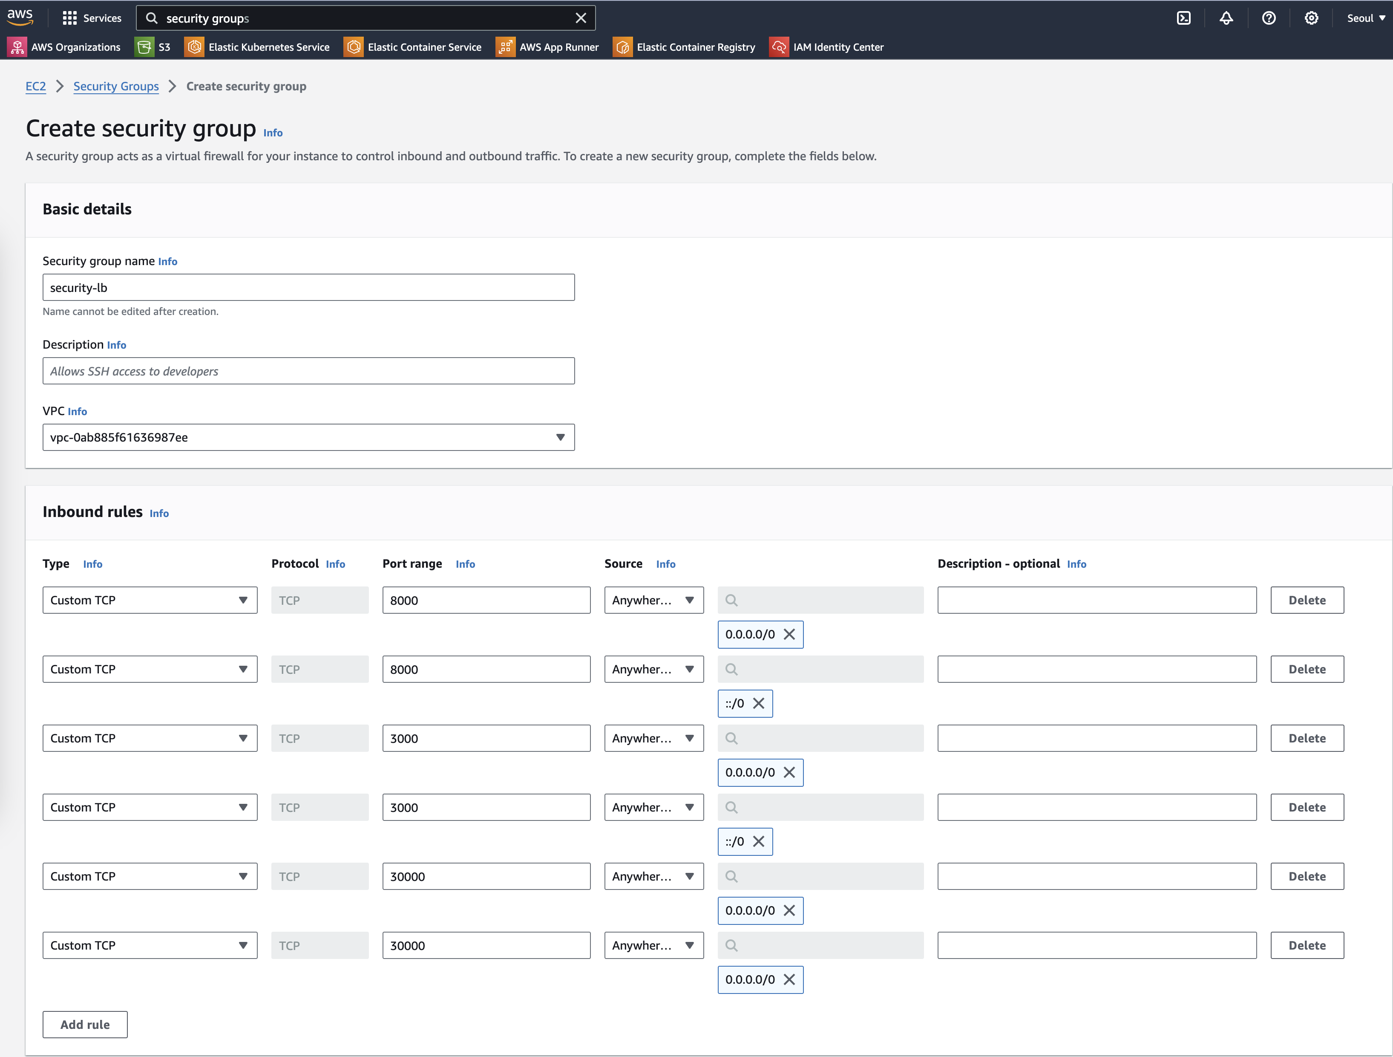Image resolution: width=1393 pixels, height=1057 pixels.
Task: Remove 0.0.0.0/0 from first port 8000 rule
Action: (789, 634)
